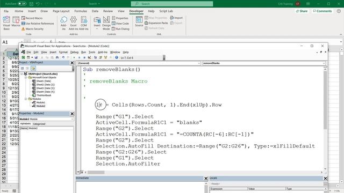Click Record Macro in the Code group

pyautogui.click(x=32, y=18)
